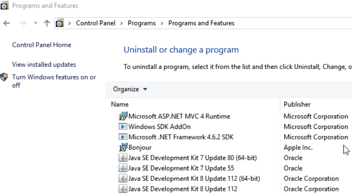Screen dimensions: 352x194
Task: Go up one level with Up arrow
Action: tap(47, 23)
